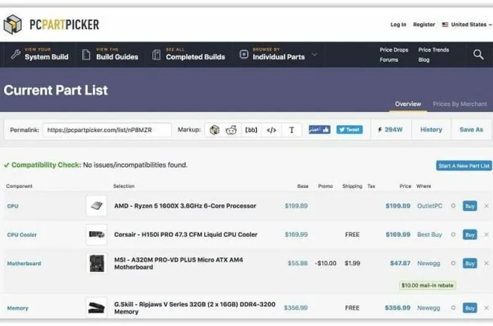Viewport: 493px width, 326px height.
Task: Open the History button
Action: (x=431, y=130)
